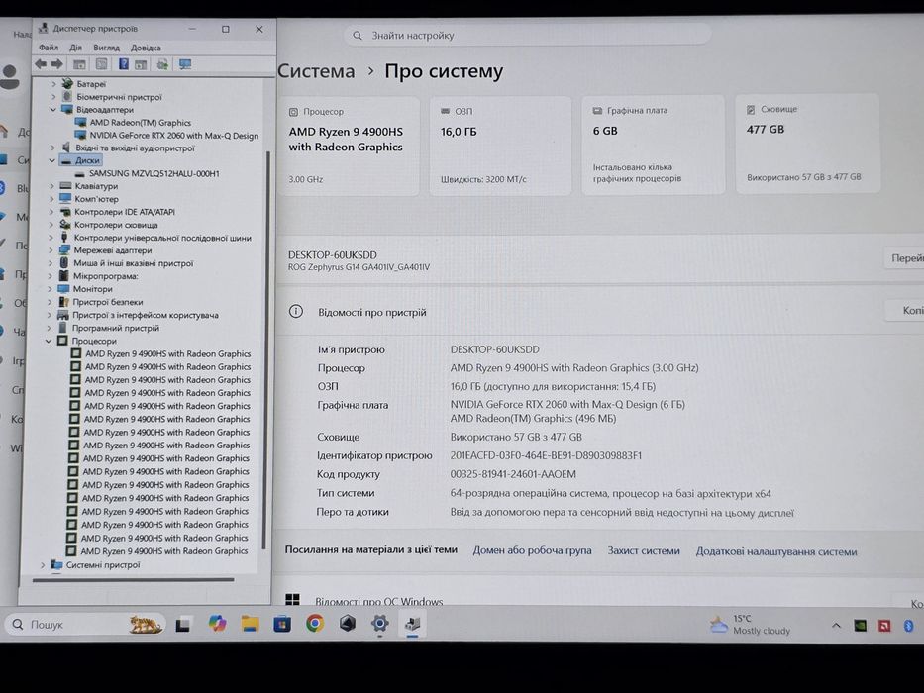Select the Контролери сховища category
Viewport: 924px width, 693px height.
pos(116,225)
